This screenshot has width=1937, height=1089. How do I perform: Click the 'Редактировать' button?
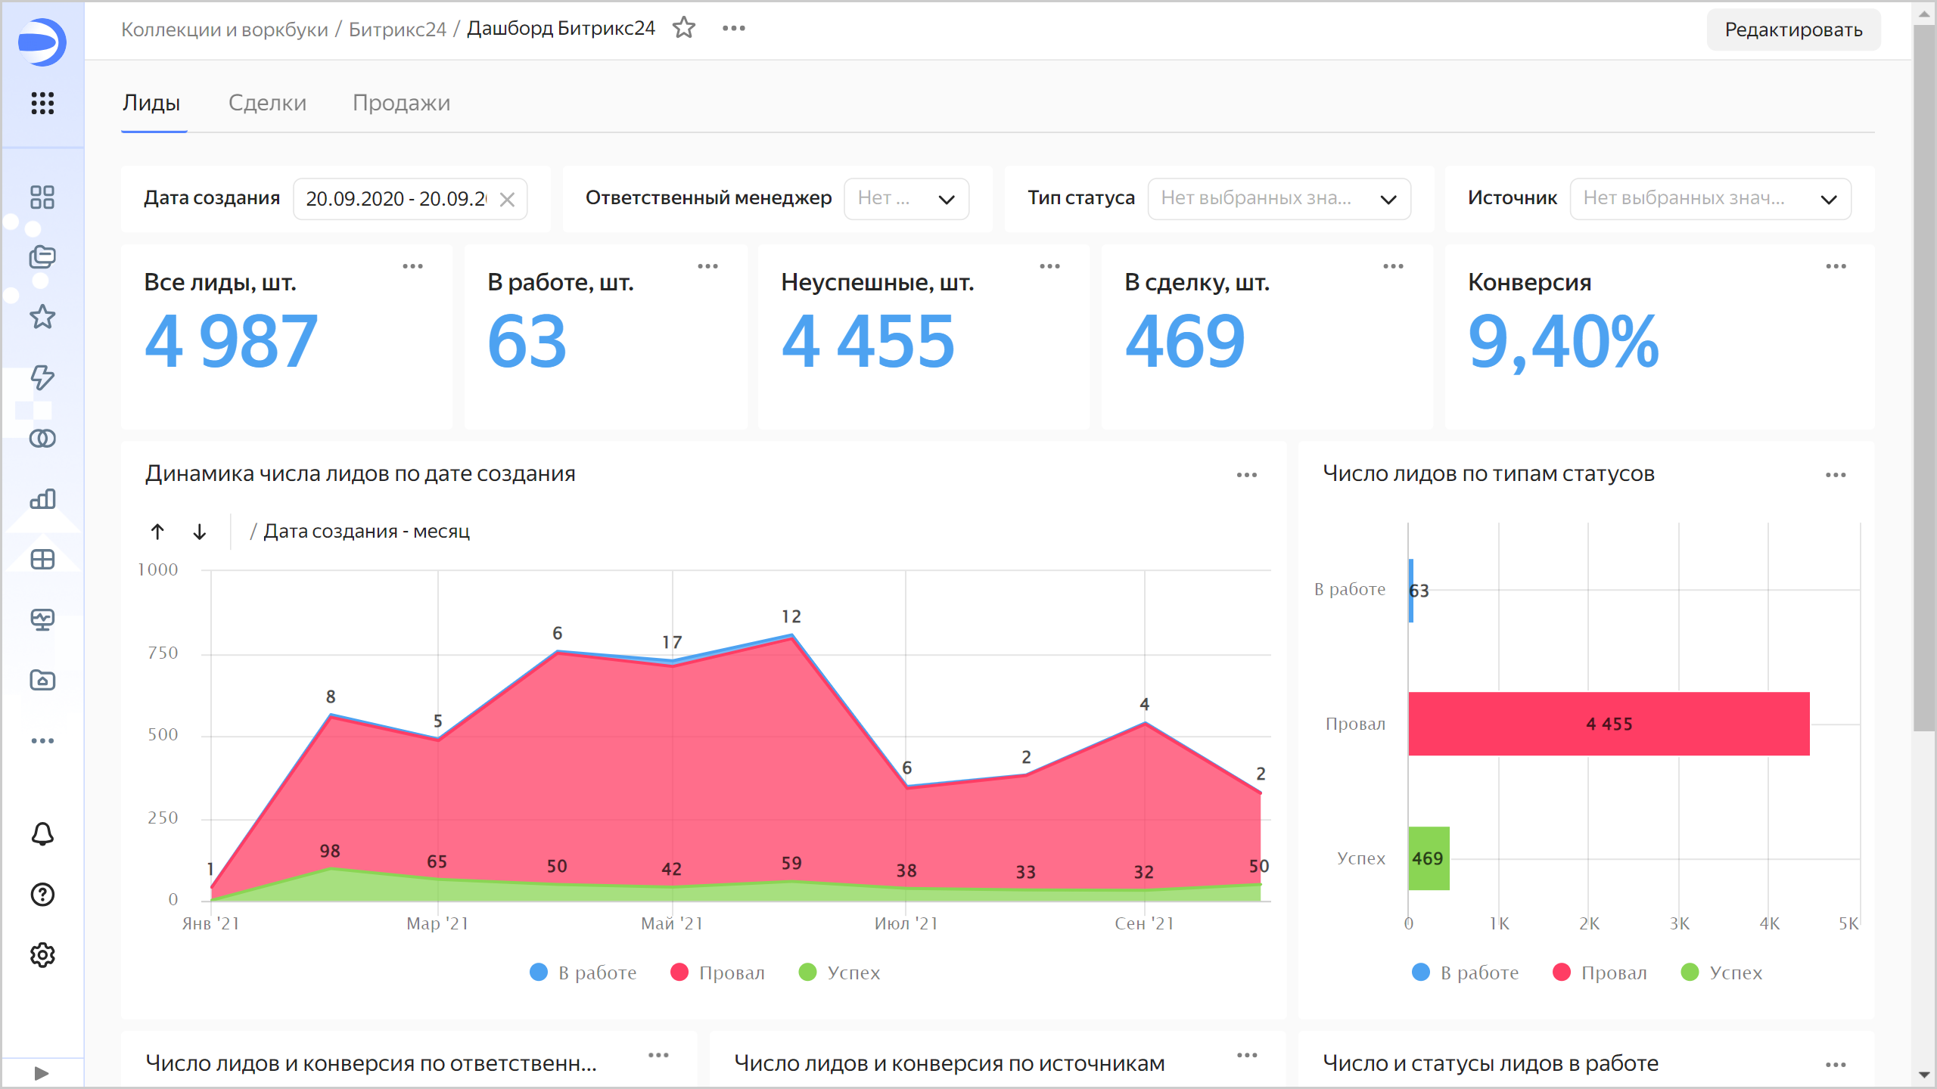1793,29
